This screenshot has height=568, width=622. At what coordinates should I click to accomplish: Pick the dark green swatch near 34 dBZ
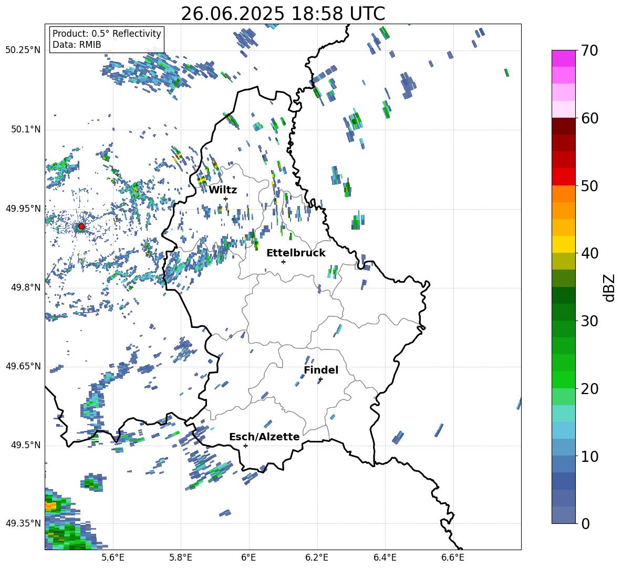563,295
